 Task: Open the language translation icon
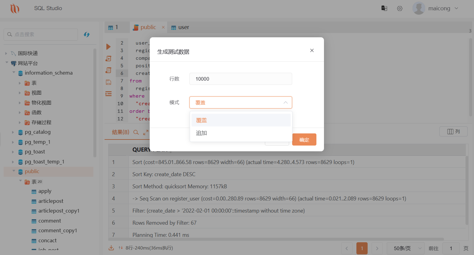pos(384,8)
